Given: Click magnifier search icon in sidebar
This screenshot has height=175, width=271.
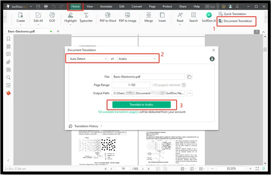Looking at the screenshot, I should tap(8, 78).
